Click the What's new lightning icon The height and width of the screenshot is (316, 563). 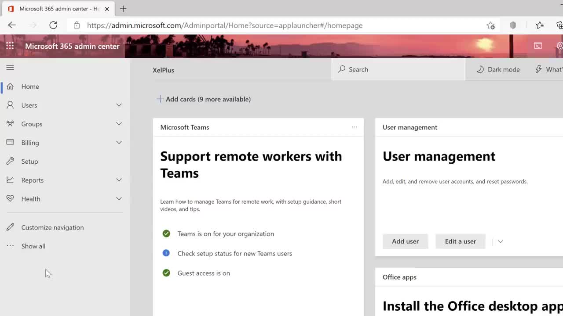pyautogui.click(x=538, y=69)
